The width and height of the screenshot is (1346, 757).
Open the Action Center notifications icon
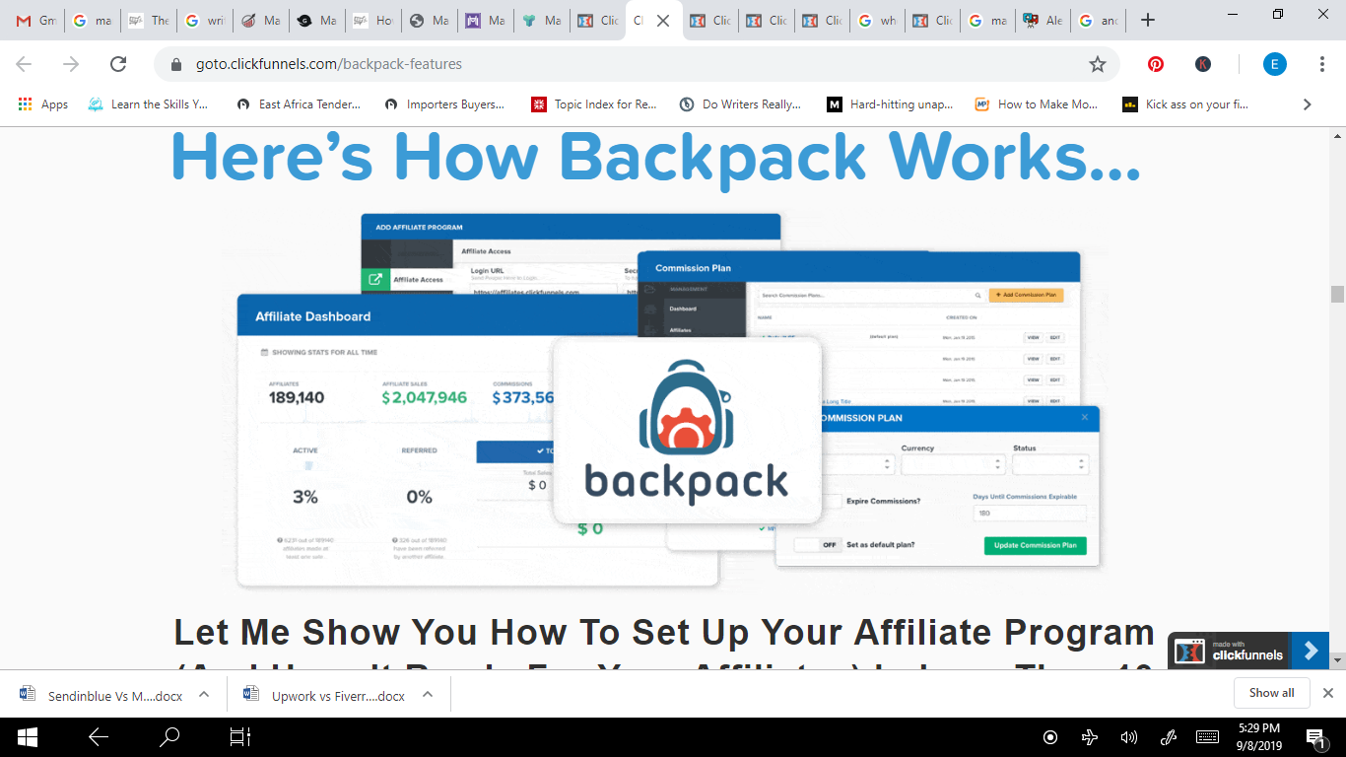(x=1315, y=737)
